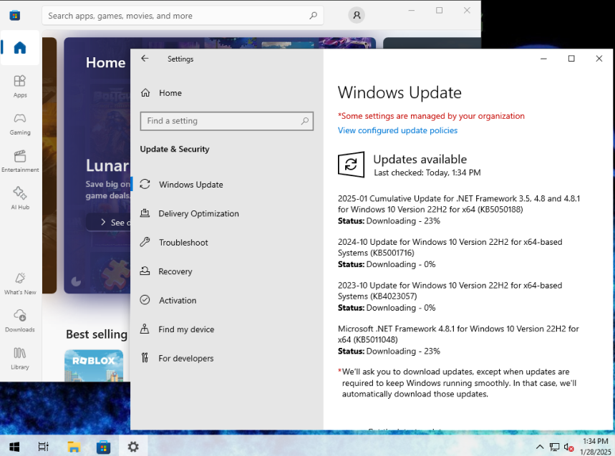Select Windows Update in Settings sidebar
The height and width of the screenshot is (456, 615).
191,184
